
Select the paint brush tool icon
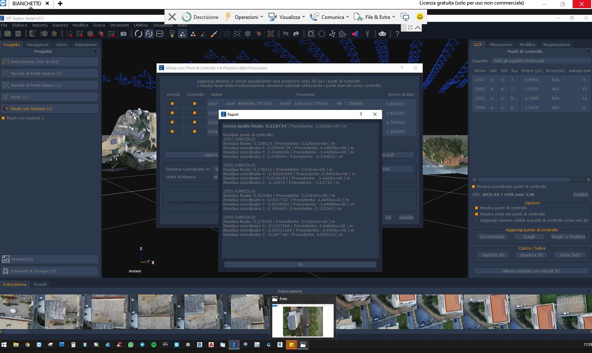tap(214, 34)
